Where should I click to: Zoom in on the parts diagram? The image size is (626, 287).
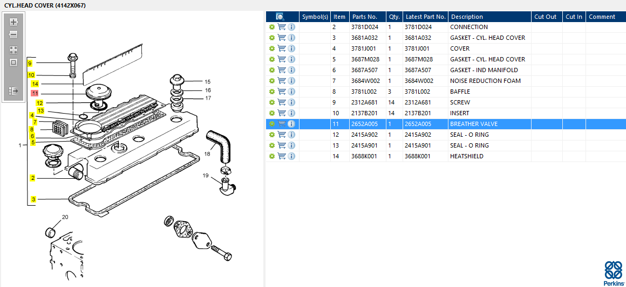(14, 22)
